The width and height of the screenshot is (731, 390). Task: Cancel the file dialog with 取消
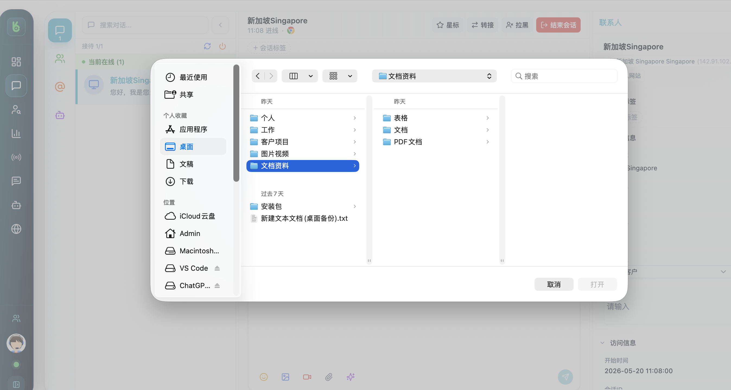tap(554, 284)
